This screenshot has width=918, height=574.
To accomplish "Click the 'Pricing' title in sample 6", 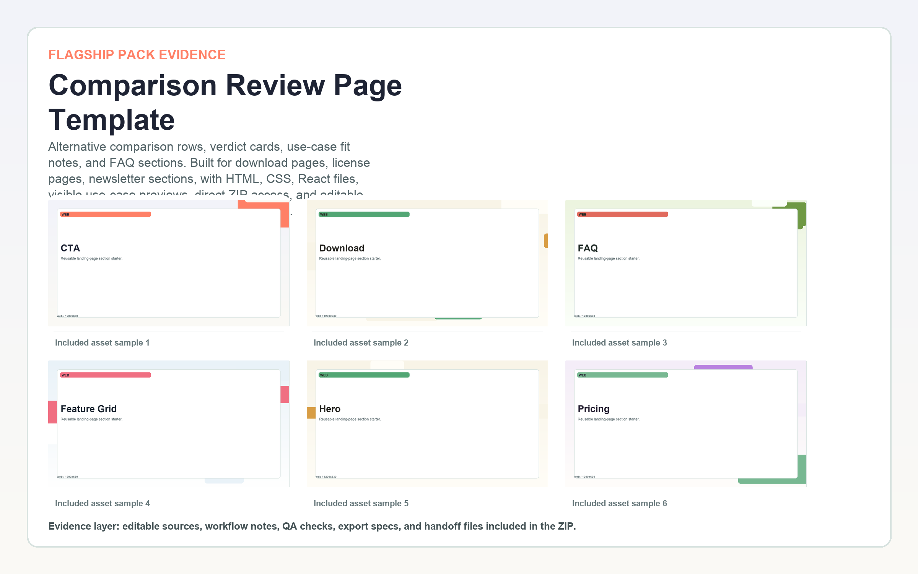I will pos(594,409).
